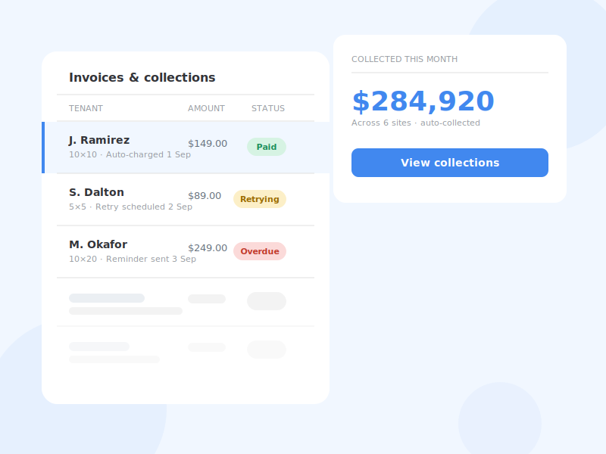Click the TENANT column header
This screenshot has height=454, width=606.
coord(86,108)
